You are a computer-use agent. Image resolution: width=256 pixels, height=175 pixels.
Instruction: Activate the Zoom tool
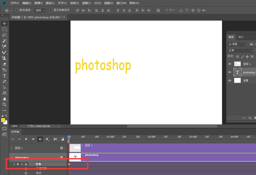point(4,105)
